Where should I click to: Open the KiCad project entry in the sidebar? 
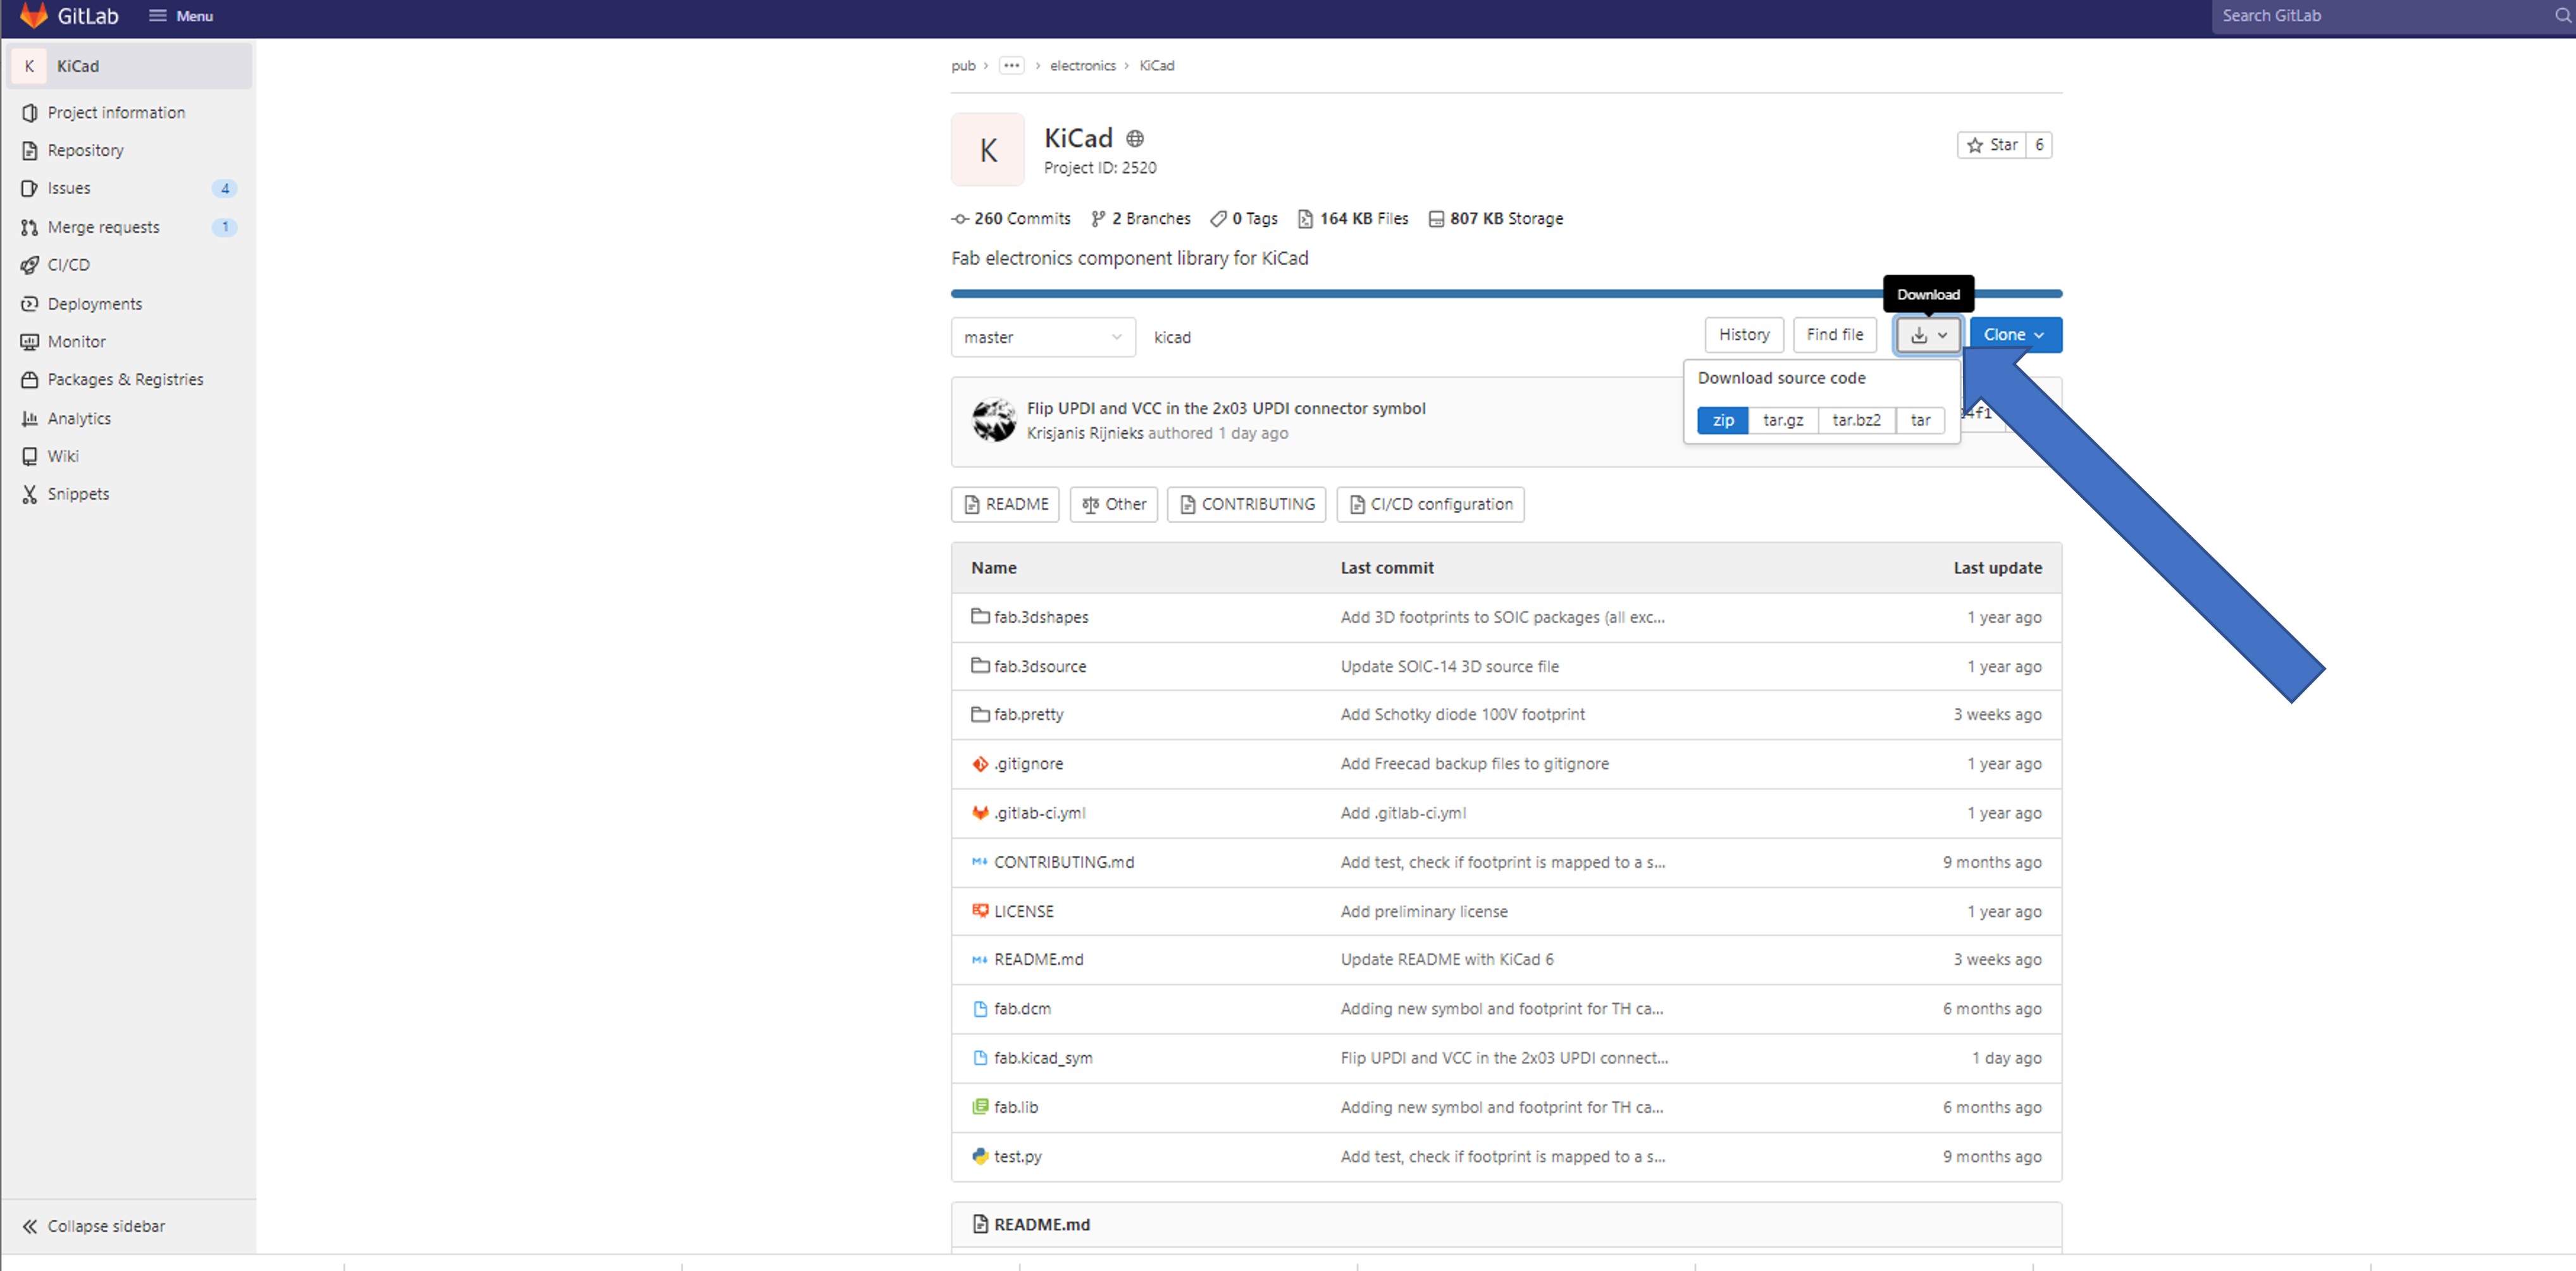coord(130,66)
